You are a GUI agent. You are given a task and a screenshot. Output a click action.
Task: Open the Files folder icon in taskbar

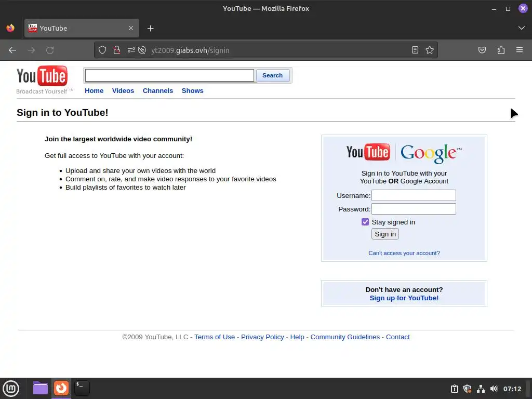tap(41, 388)
